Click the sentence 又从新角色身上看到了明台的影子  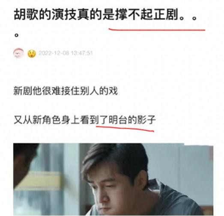(84, 120)
